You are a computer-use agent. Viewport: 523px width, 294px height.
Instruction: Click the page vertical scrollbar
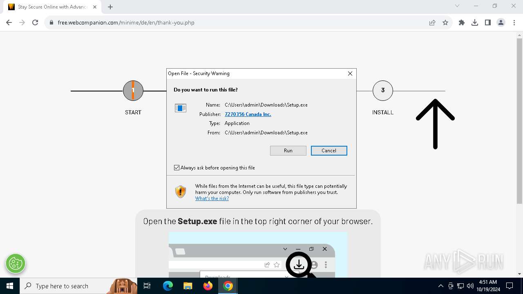tap(519, 121)
